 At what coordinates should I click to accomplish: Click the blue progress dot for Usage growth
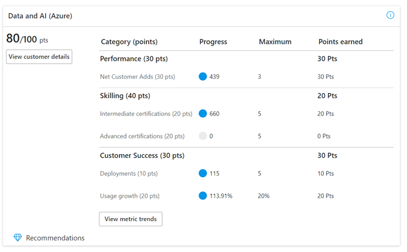click(203, 196)
